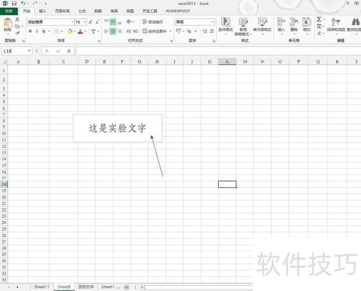Click the Decrease Indent icon
The height and width of the screenshot is (291, 361).
coord(129,31)
